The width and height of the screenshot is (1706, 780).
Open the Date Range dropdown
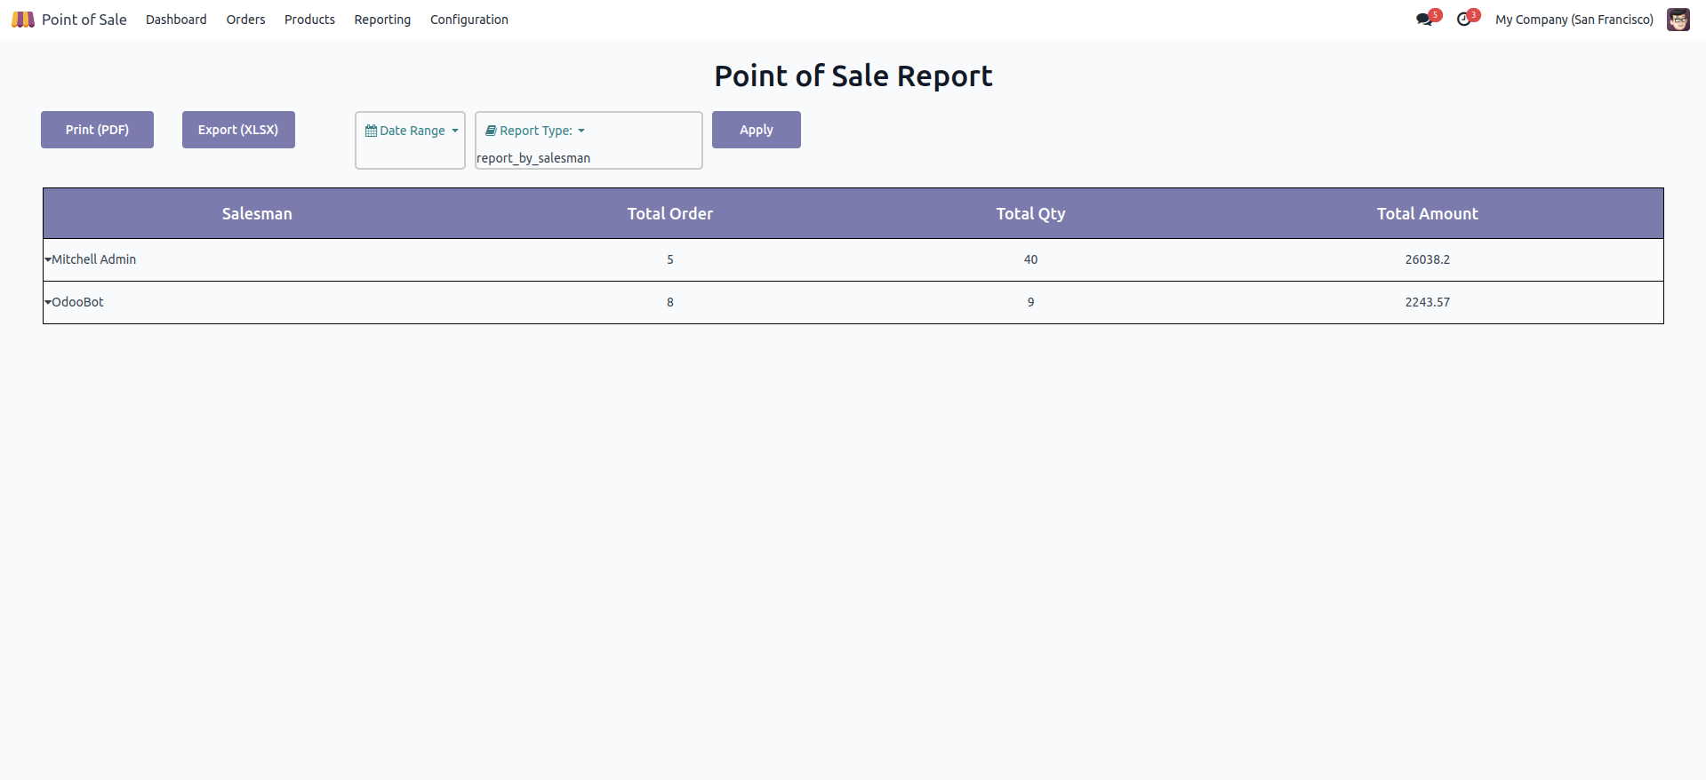[x=412, y=131]
